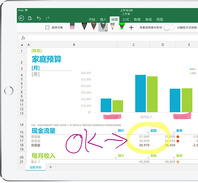Open the file options icon

30,18
